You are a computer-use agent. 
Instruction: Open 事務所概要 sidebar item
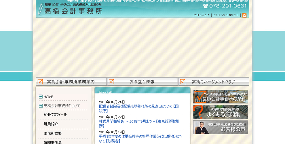click(x=53, y=133)
